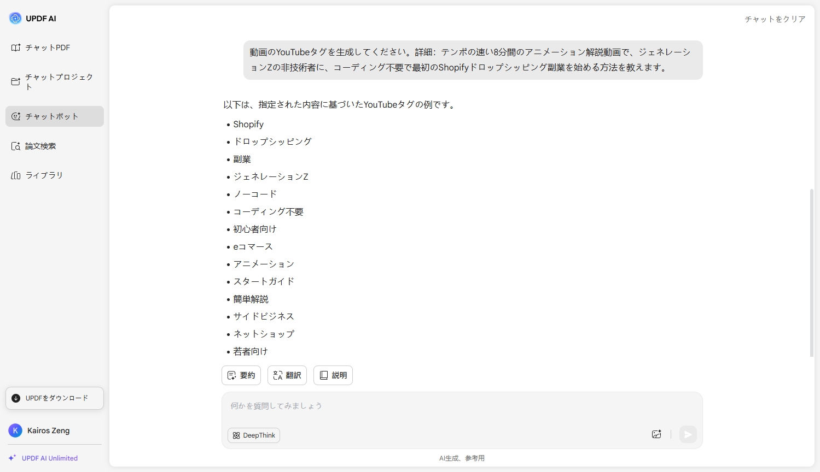Click the ネットショップ tag text
Viewport: 820px width, 472px height.
[x=264, y=334]
